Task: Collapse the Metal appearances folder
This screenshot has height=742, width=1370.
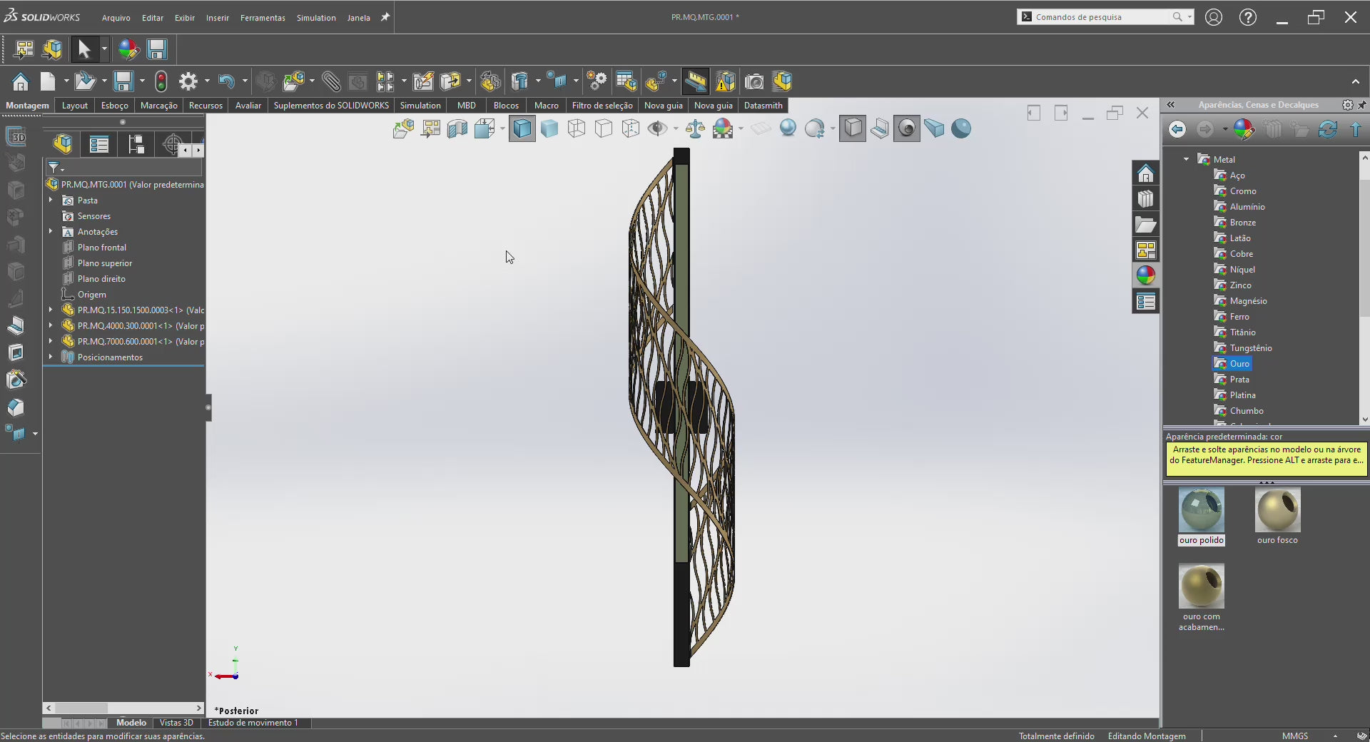Action: tap(1186, 159)
